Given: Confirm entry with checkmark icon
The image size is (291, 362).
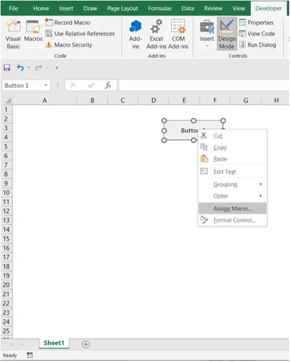Looking at the screenshot, I should pos(91,85).
